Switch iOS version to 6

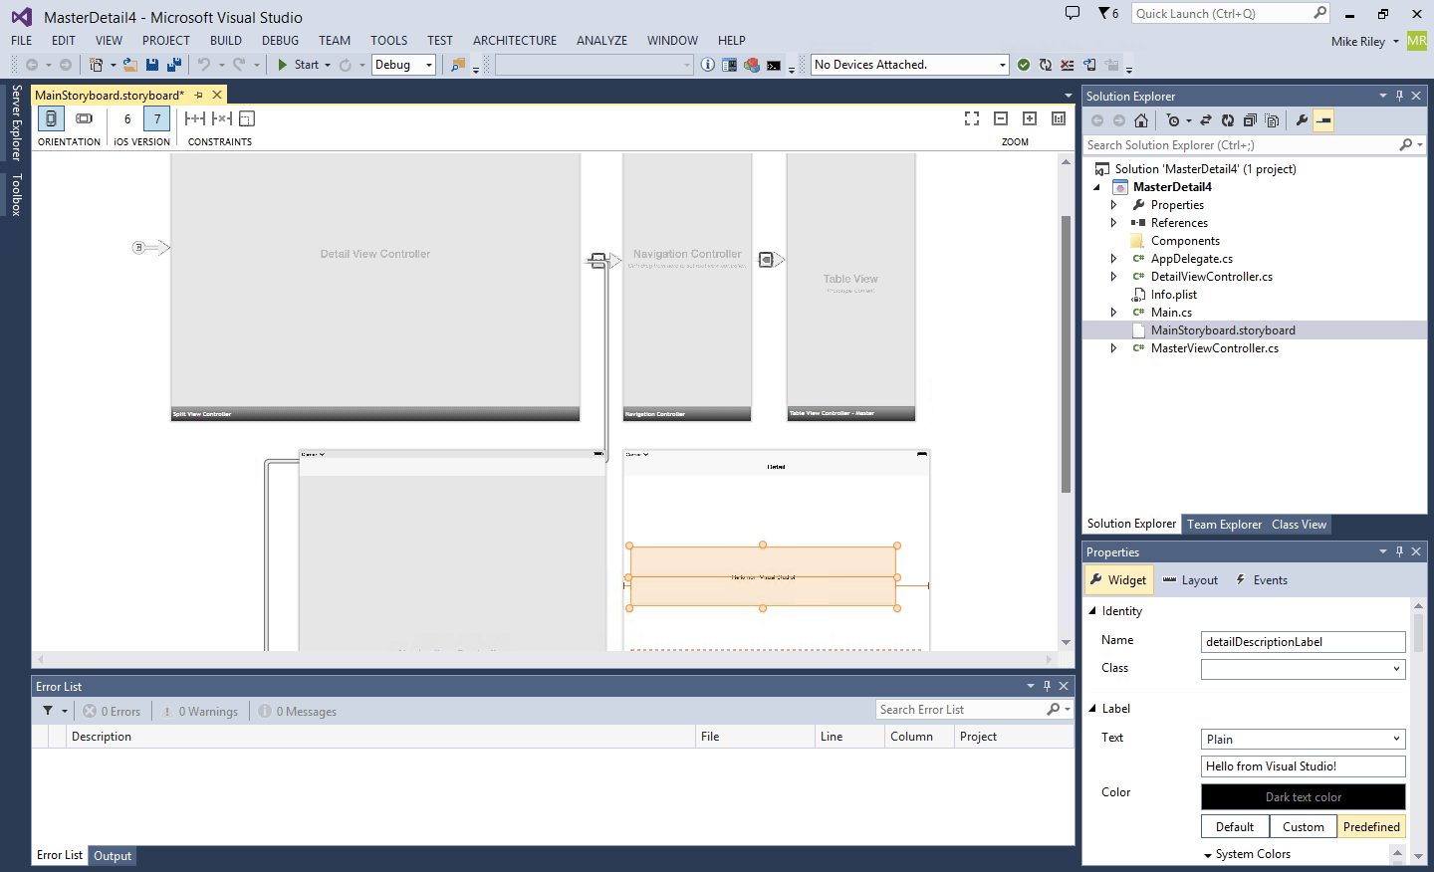[x=127, y=118]
